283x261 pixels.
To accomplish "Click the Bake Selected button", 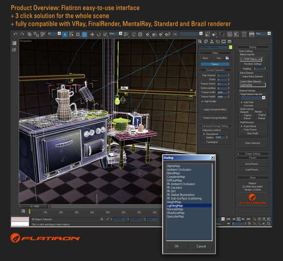I will click(x=252, y=143).
